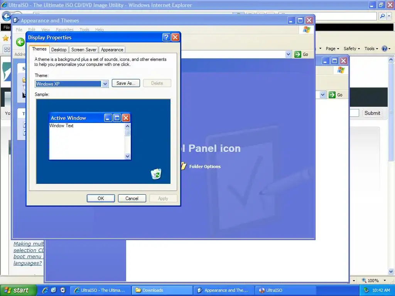Switch to Downloads folder taskbar button

tap(162, 290)
